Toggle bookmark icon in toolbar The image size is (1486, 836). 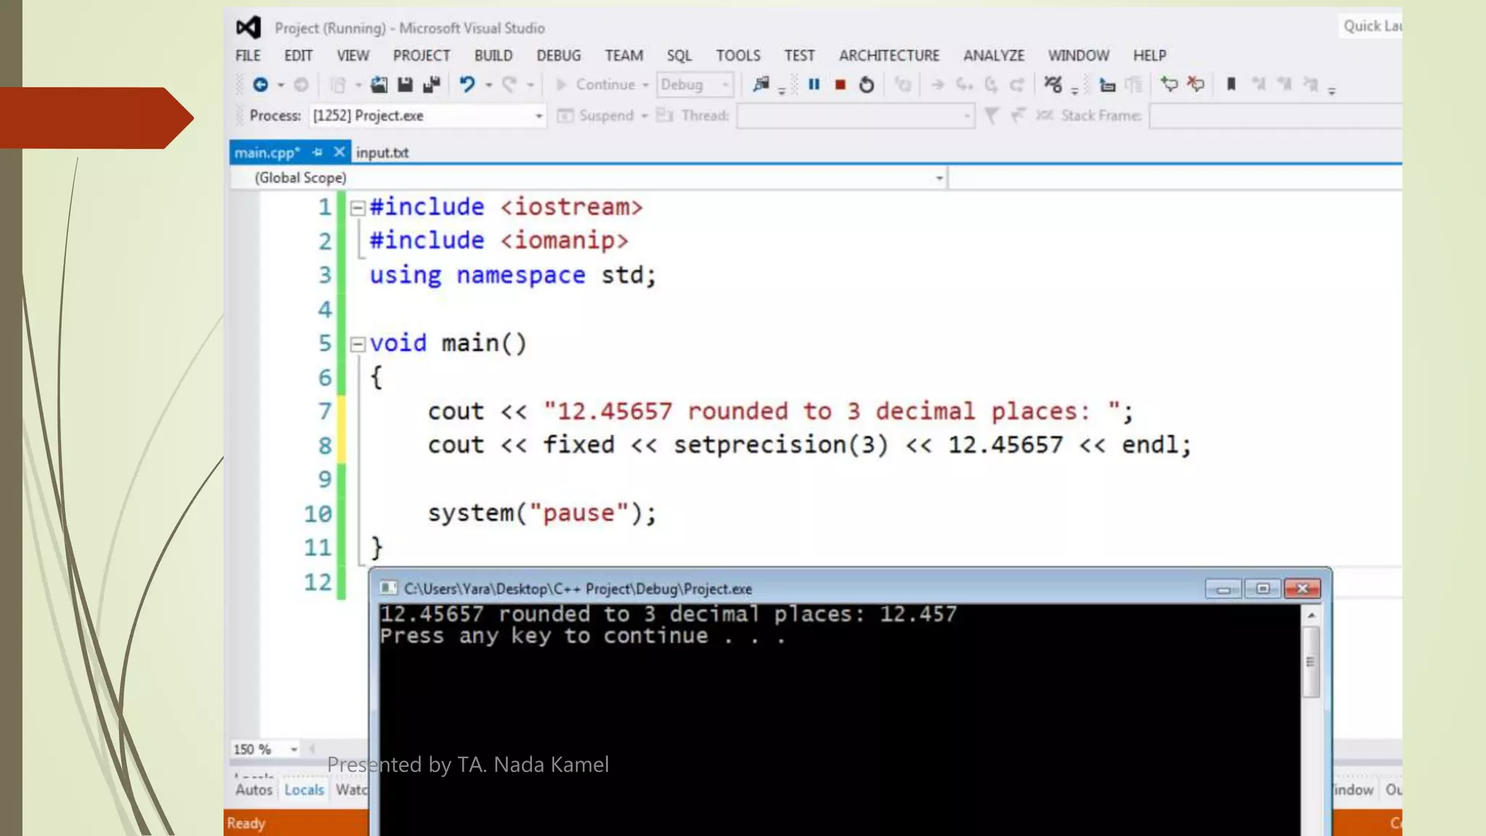[1231, 85]
